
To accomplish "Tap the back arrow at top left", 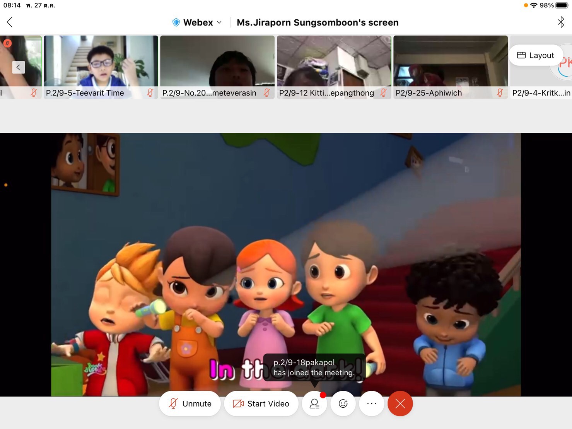I will click(x=10, y=22).
